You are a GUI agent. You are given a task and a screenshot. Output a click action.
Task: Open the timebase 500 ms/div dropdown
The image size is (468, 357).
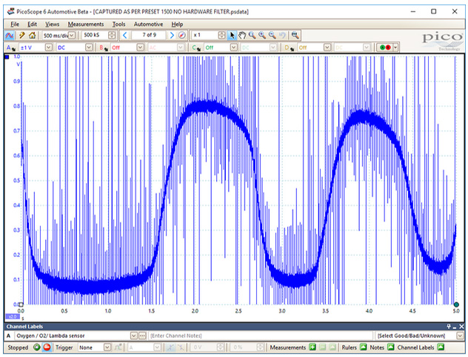click(x=72, y=36)
